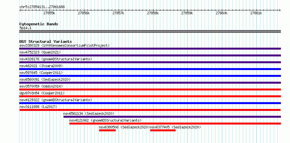Click the nsv3111898 (Lu2017) label
This screenshot has width=290, height=143.
click(x=38, y=107)
